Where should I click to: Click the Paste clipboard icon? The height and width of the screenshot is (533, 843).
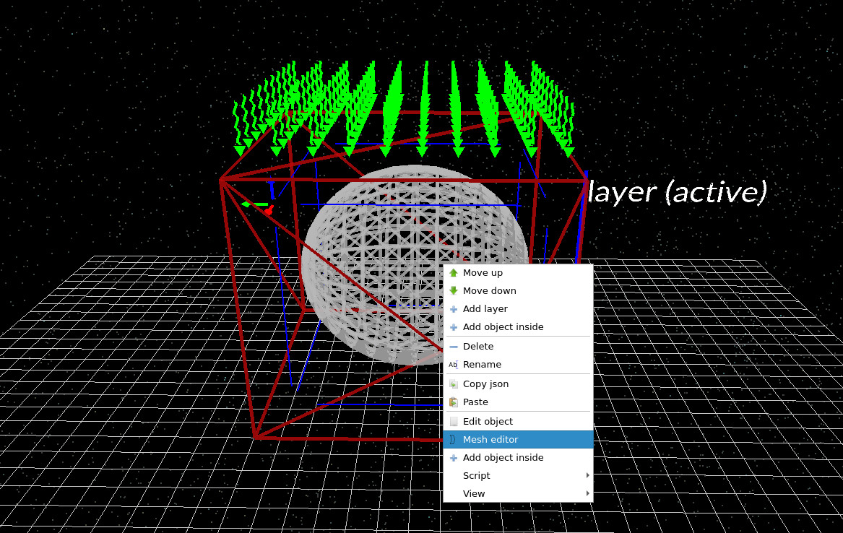pos(454,402)
